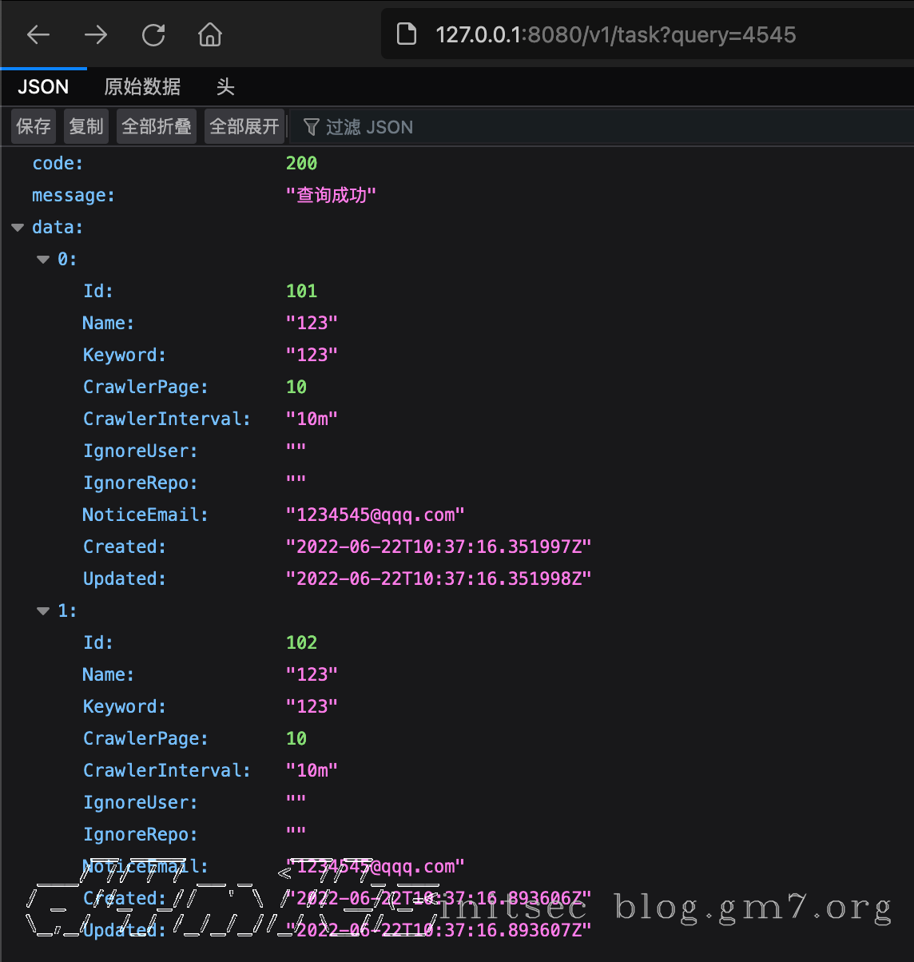Select the Keyword value of item 0
Image resolution: width=914 pixels, height=962 pixels.
(x=312, y=354)
